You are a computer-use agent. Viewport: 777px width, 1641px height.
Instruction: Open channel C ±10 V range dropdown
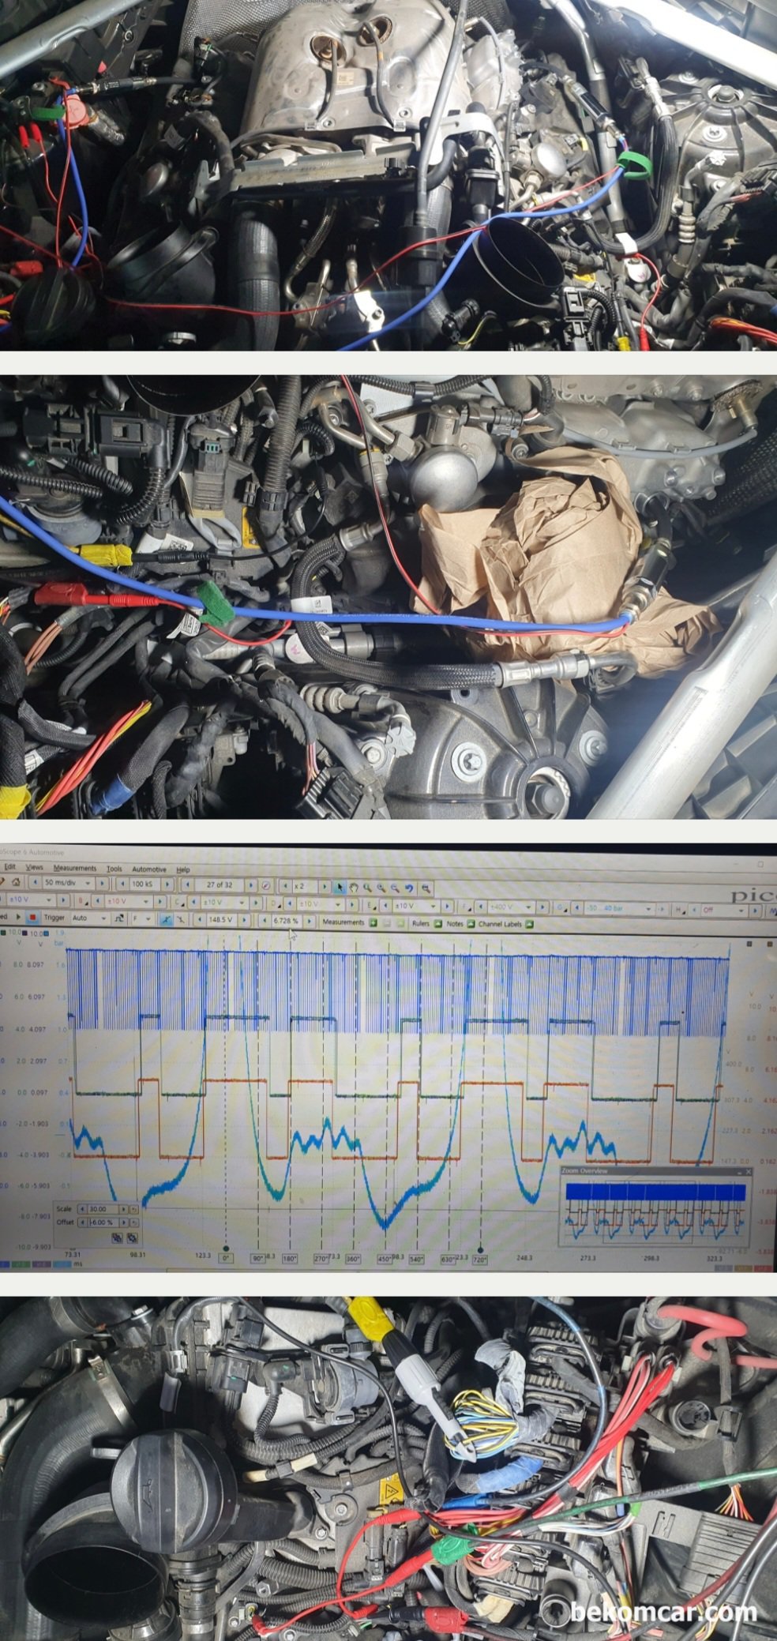[225, 903]
